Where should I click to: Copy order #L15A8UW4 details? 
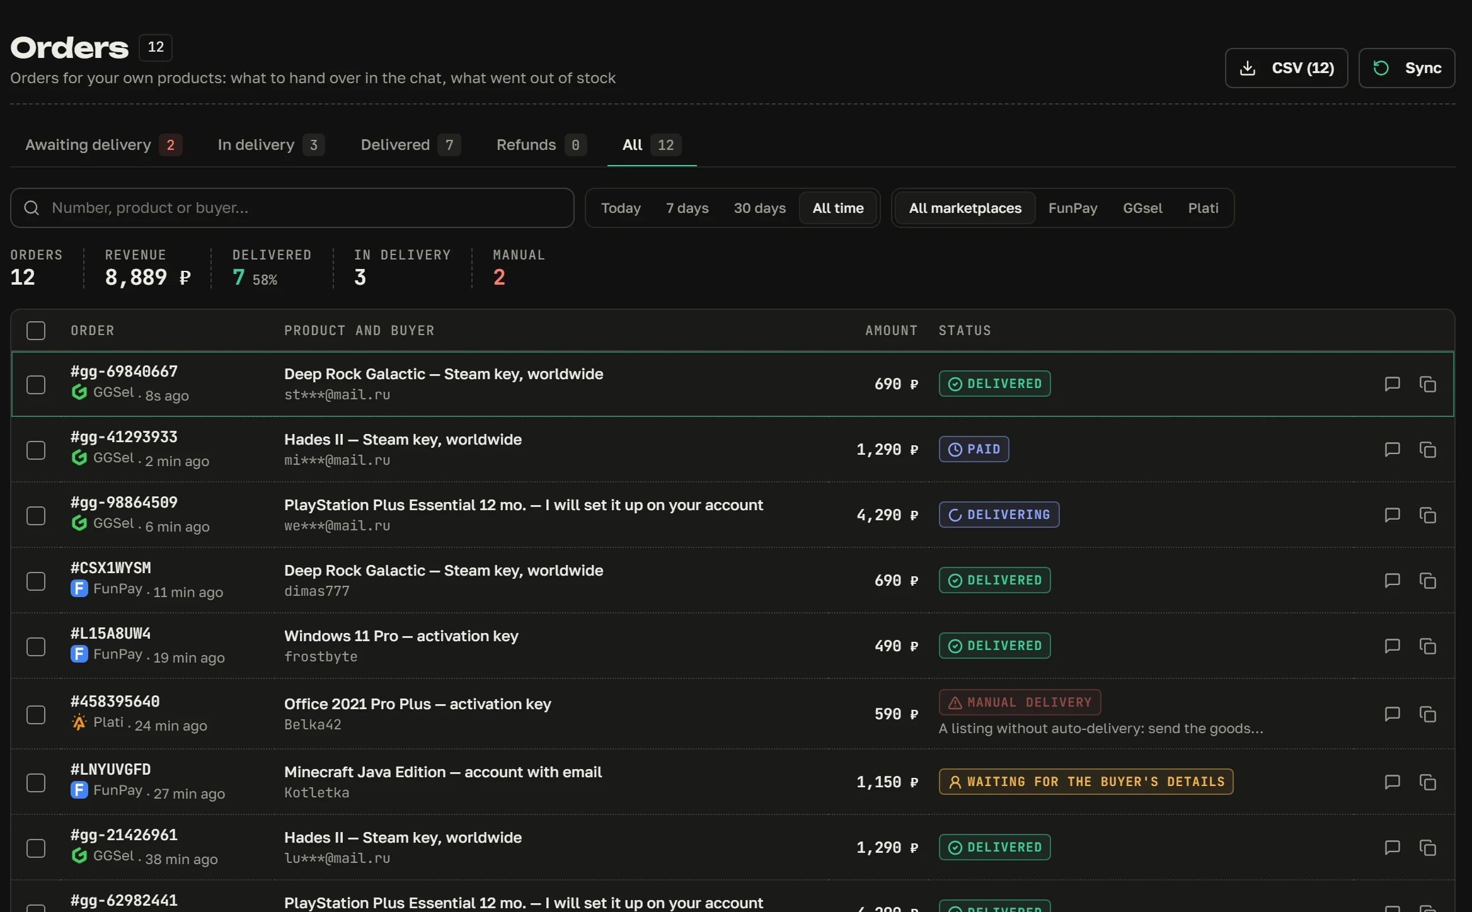coord(1427,646)
